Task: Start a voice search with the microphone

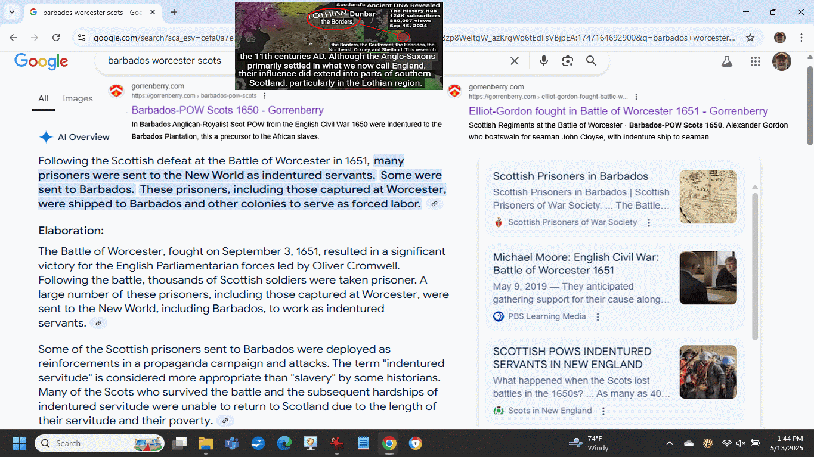Action: pos(543,61)
